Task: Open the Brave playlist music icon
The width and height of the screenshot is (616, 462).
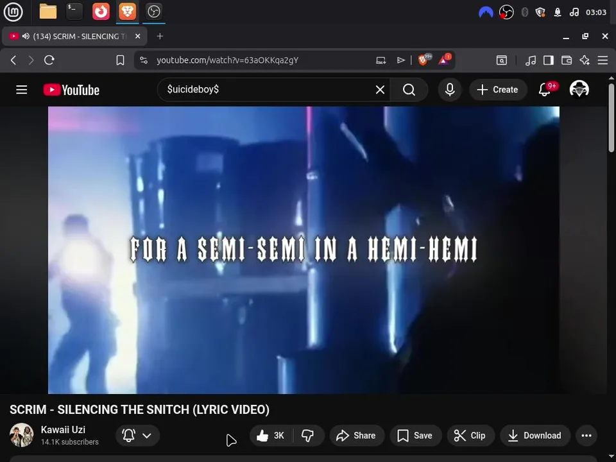Action: [x=531, y=60]
